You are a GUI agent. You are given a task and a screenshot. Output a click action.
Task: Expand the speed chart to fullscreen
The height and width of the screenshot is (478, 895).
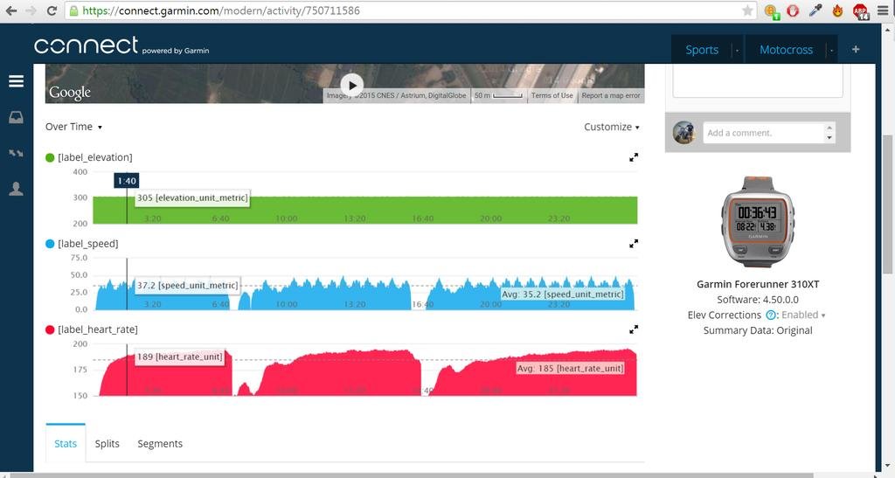[634, 244]
